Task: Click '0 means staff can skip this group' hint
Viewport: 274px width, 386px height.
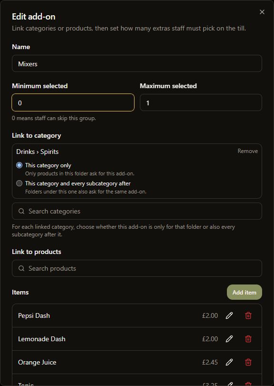Action: pyautogui.click(x=54, y=118)
